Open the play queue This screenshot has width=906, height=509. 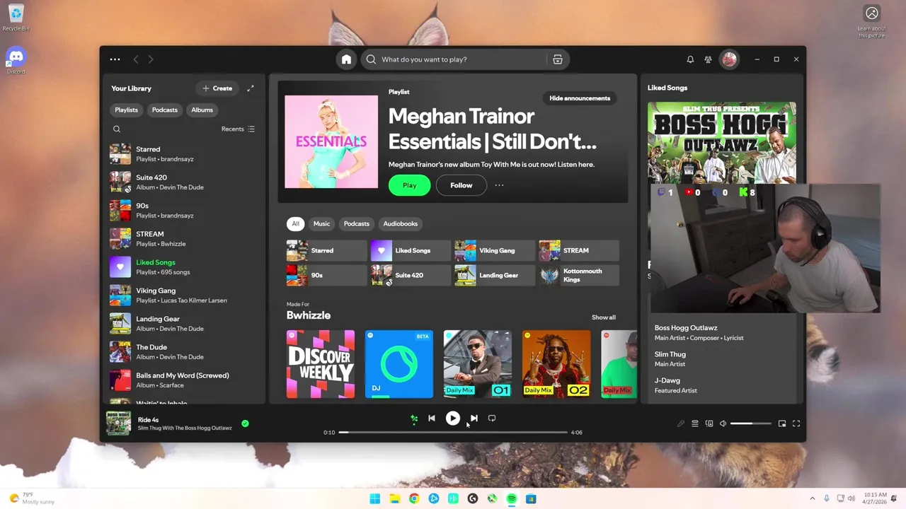[x=695, y=423]
